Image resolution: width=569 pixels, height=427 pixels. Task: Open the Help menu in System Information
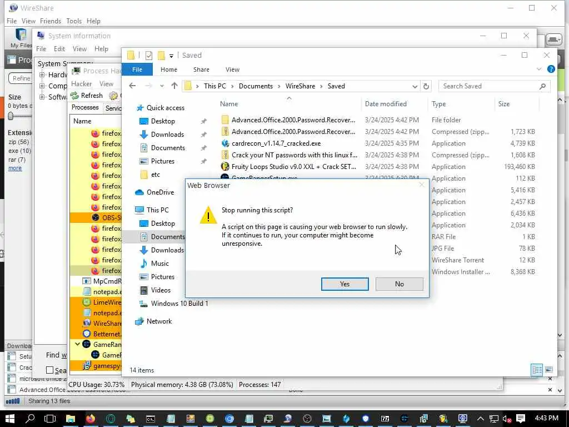point(101,49)
